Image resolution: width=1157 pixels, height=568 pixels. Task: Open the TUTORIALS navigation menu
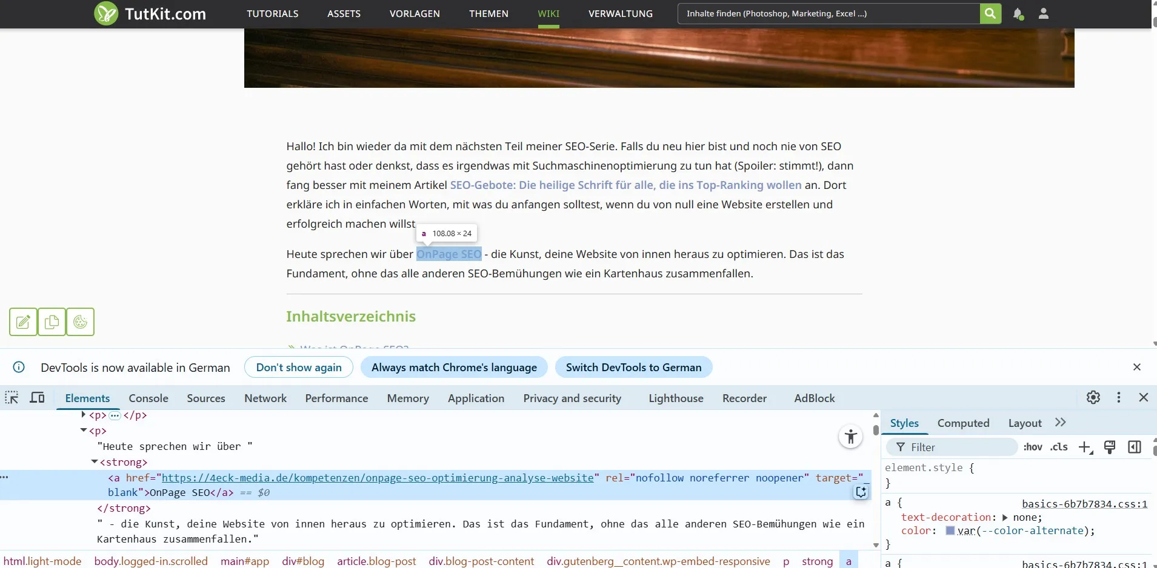point(273,13)
